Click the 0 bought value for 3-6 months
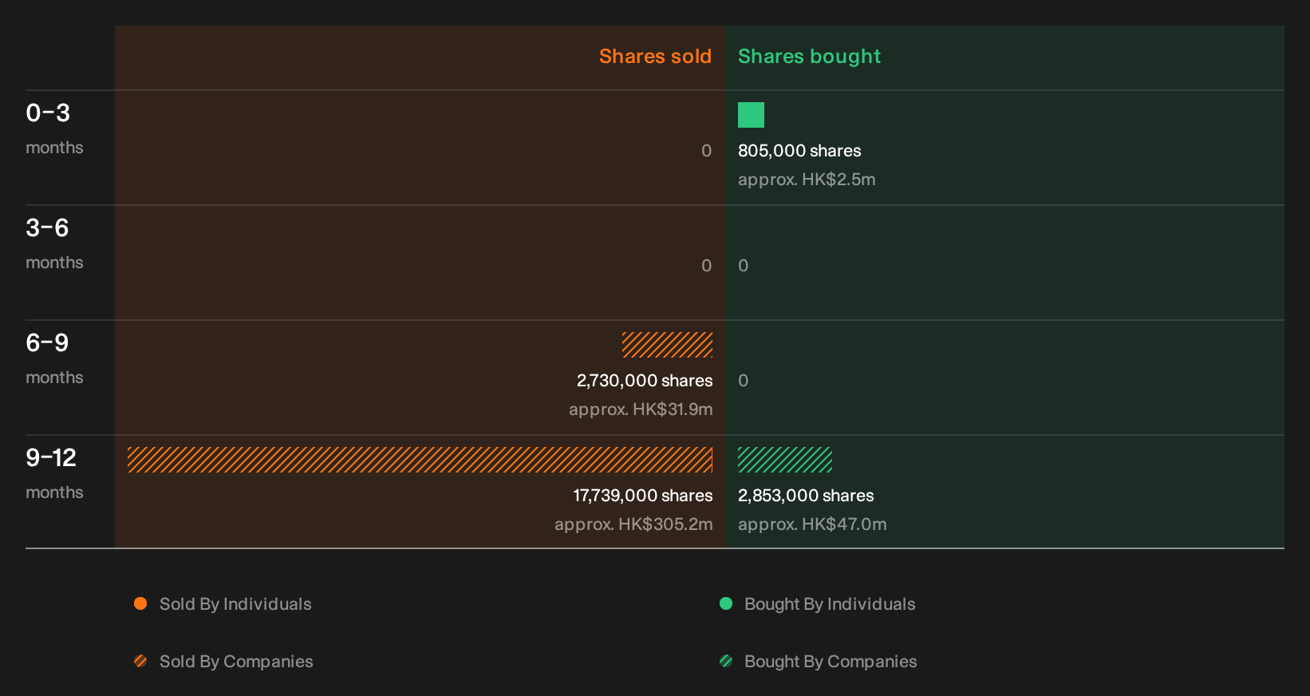The width and height of the screenshot is (1310, 696). pos(743,266)
